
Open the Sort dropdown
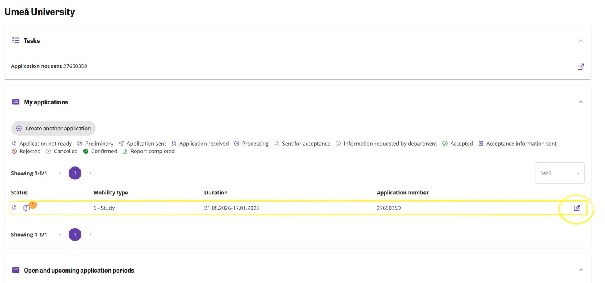click(x=560, y=173)
